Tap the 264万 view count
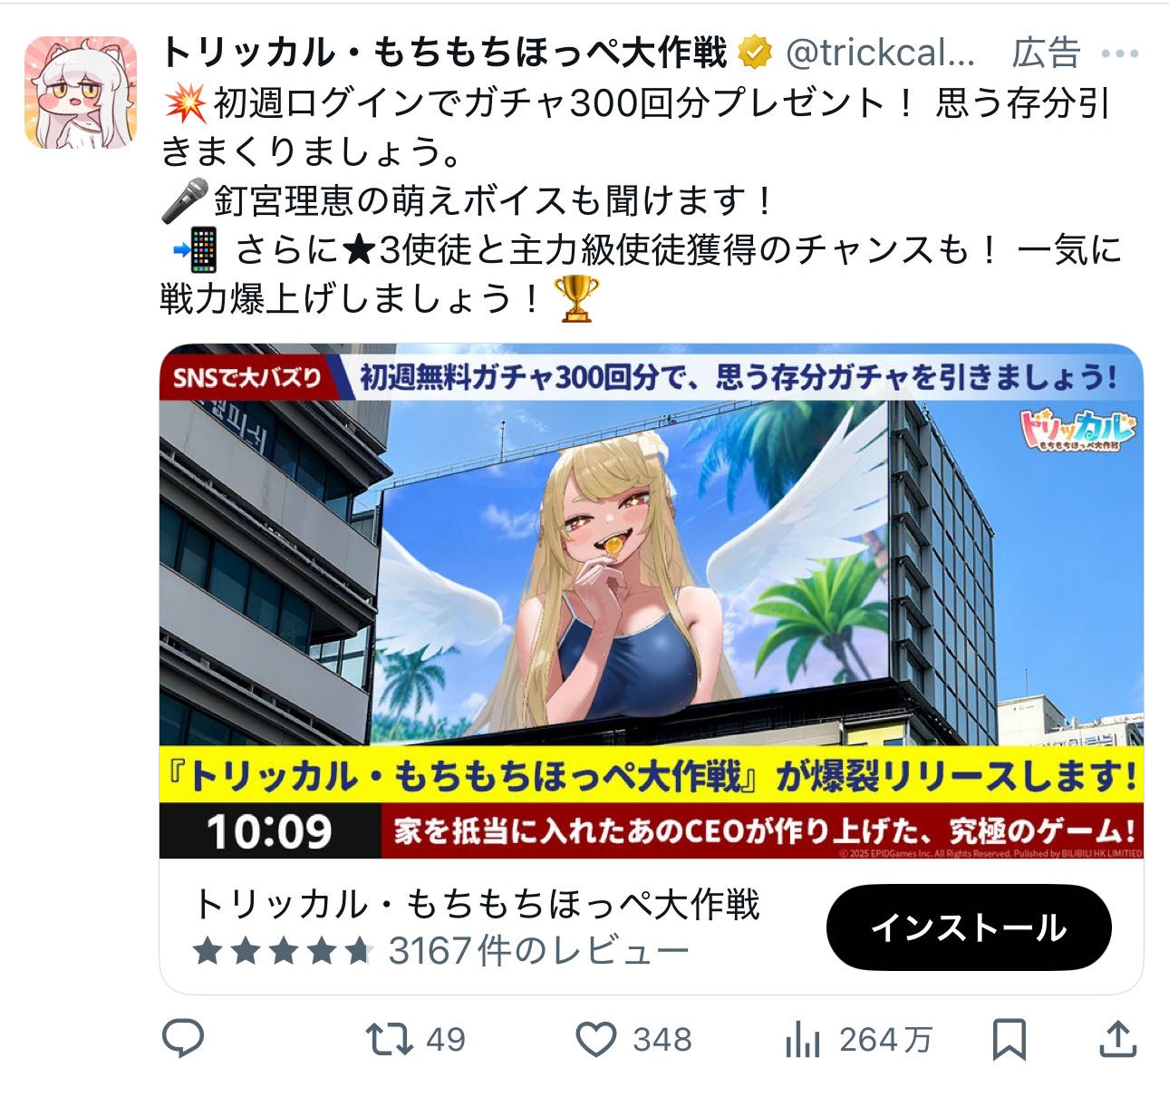This screenshot has height=1097, width=1169. click(x=885, y=1039)
